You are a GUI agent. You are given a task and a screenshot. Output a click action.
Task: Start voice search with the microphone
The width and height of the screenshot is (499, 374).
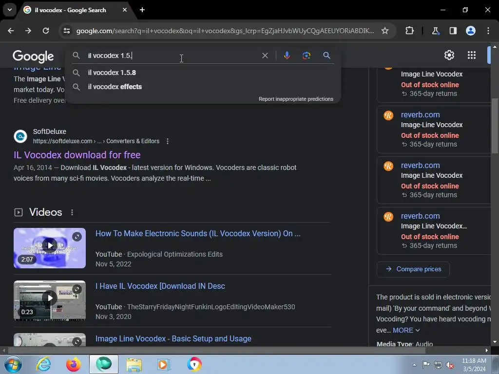point(287,56)
